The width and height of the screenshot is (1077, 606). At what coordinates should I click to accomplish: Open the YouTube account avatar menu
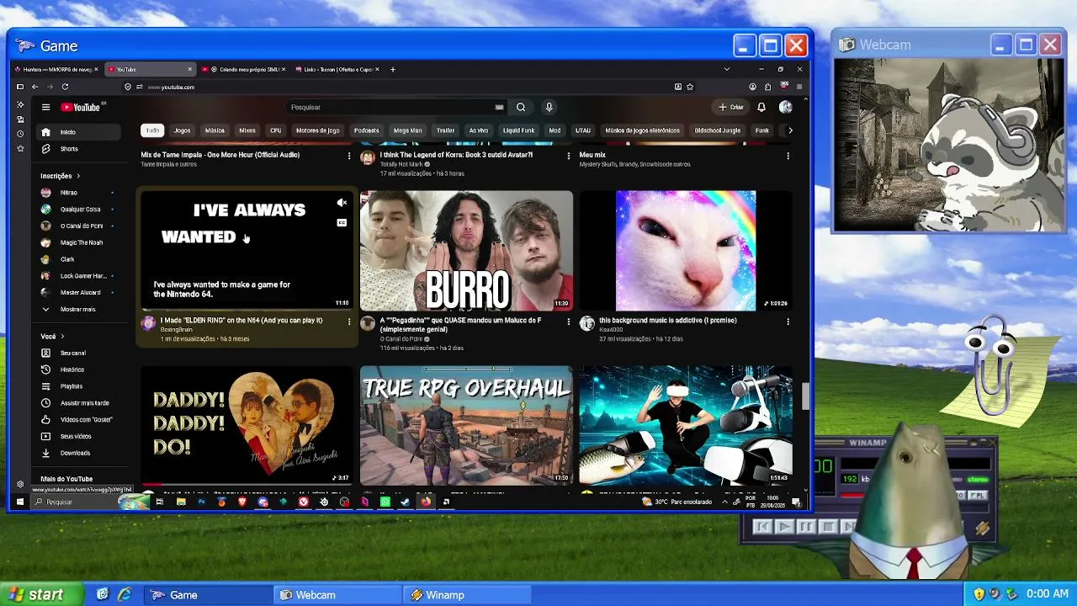(x=786, y=107)
